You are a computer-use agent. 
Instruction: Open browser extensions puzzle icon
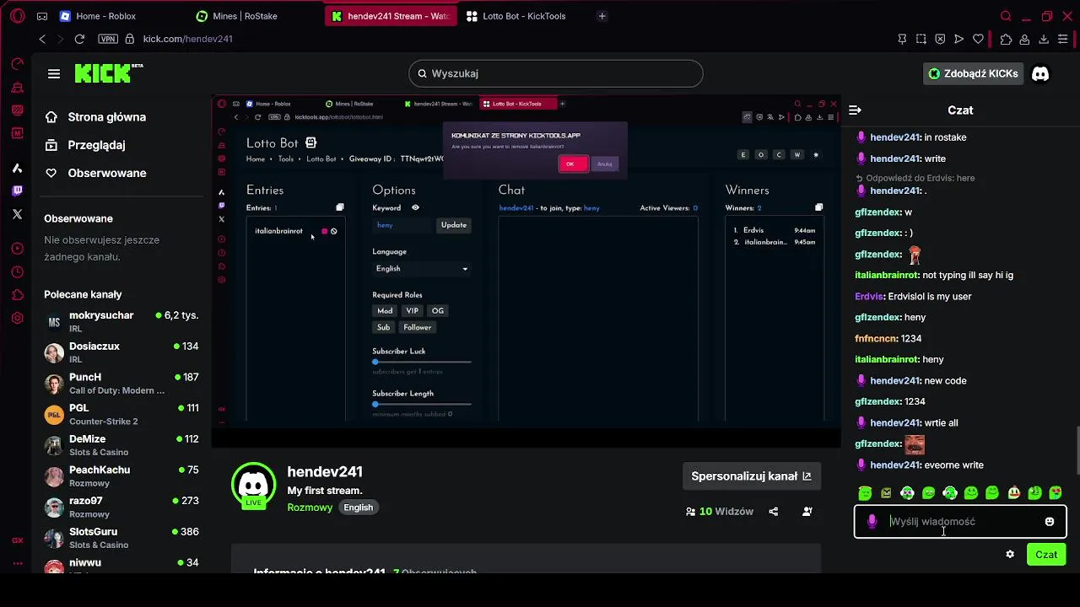[x=1006, y=39]
